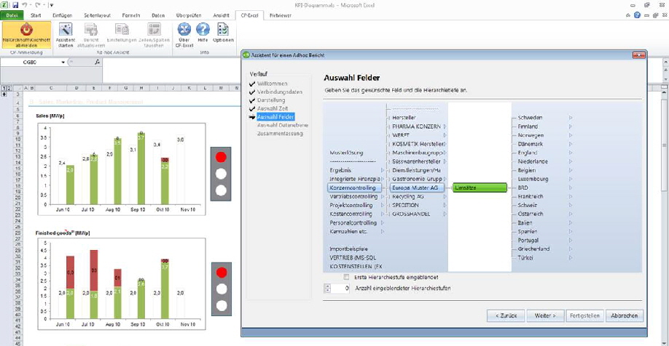The height and width of the screenshot is (346, 669).
Task: Select the green Umsätze field box
Action: (x=480, y=188)
